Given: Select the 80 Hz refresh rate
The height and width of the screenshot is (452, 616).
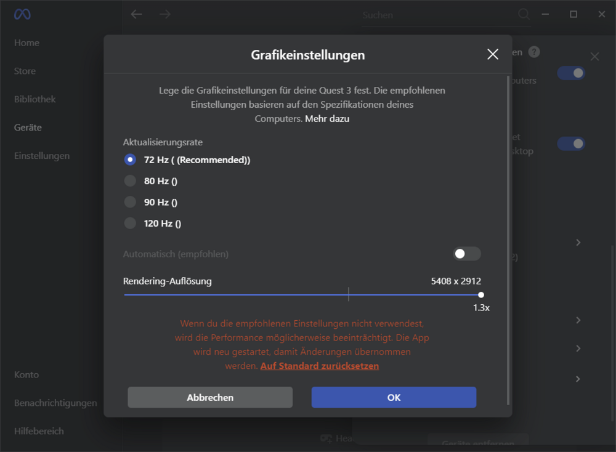Looking at the screenshot, I should click(x=130, y=181).
